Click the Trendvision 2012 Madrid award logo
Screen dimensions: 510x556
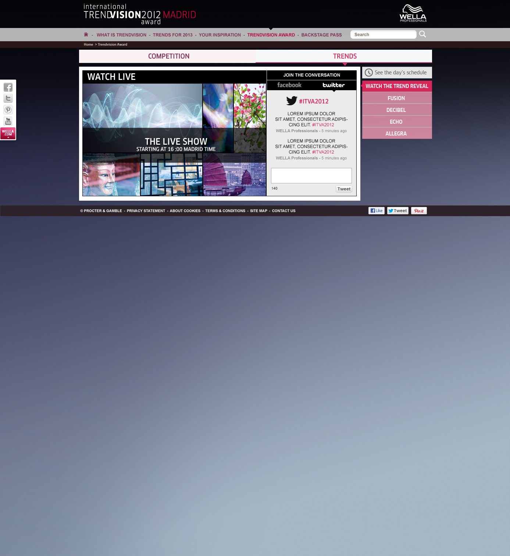pos(140,14)
